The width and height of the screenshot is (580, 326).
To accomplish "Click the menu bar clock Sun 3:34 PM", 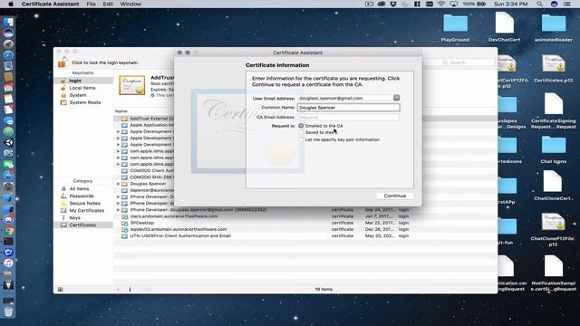I will pyautogui.click(x=510, y=4).
